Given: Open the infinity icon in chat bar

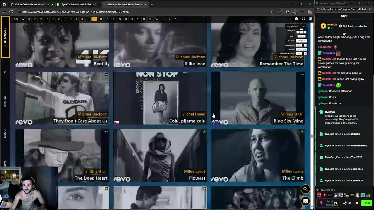Looking at the screenshot, I should (x=349, y=203).
